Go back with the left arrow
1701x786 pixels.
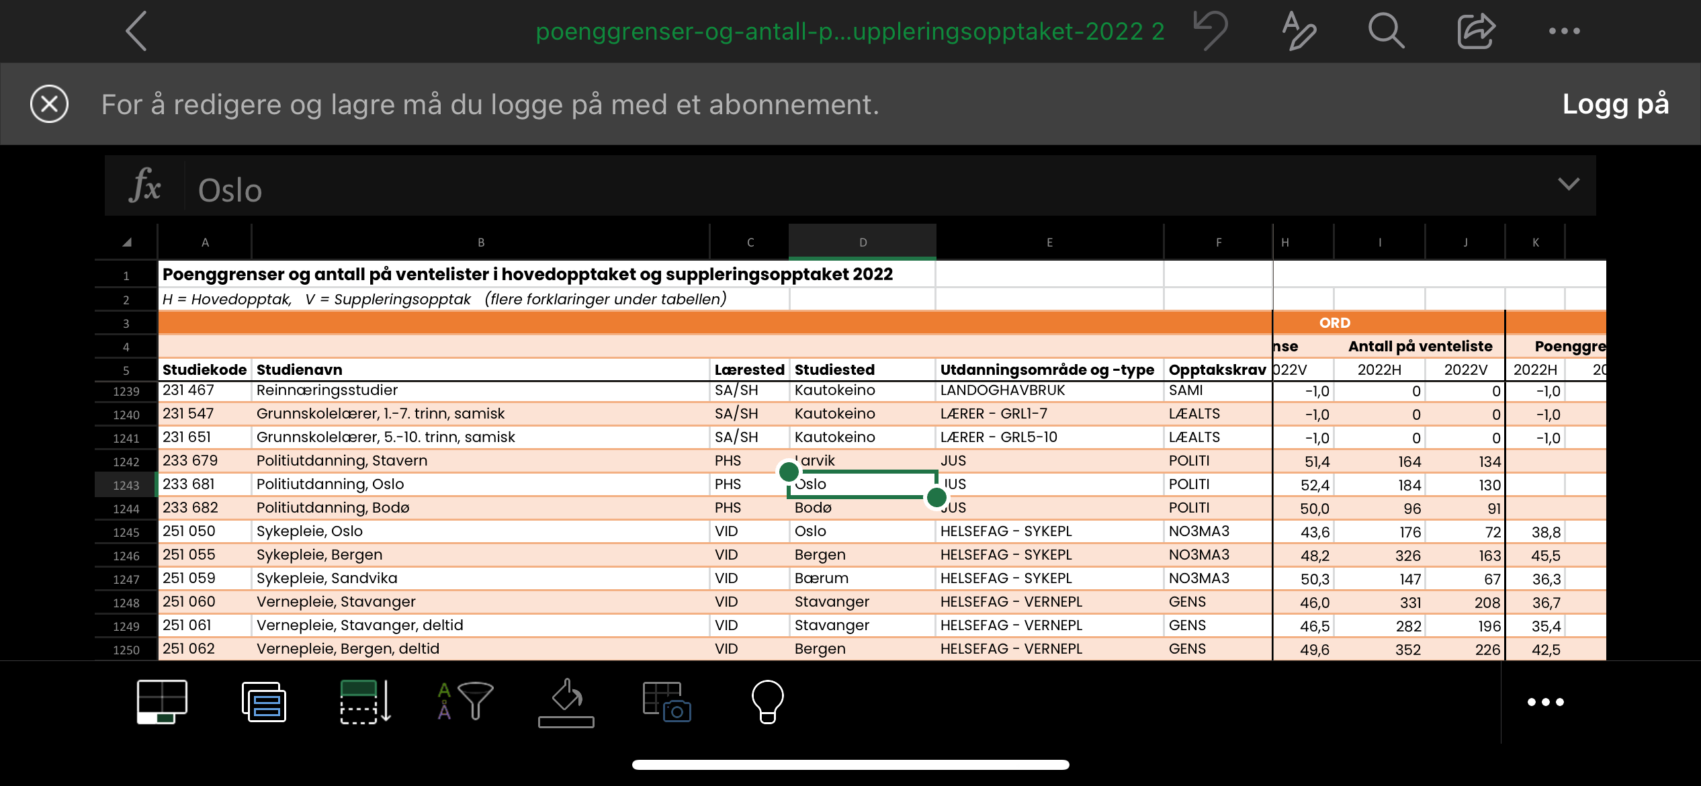(136, 31)
